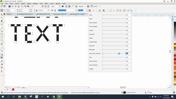The height and width of the screenshot is (99, 176).
Task: Select the Shape tool in the toolbox
Action: coord(2,18)
